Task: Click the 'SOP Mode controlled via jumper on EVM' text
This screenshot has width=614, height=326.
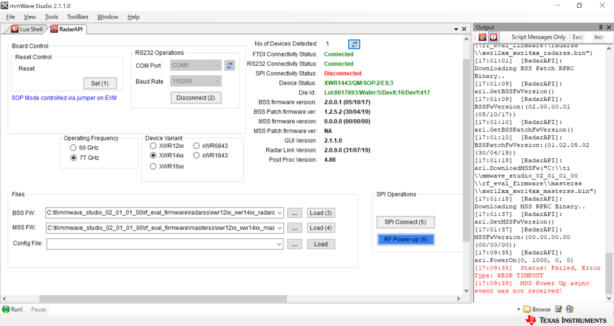Action: click(64, 98)
